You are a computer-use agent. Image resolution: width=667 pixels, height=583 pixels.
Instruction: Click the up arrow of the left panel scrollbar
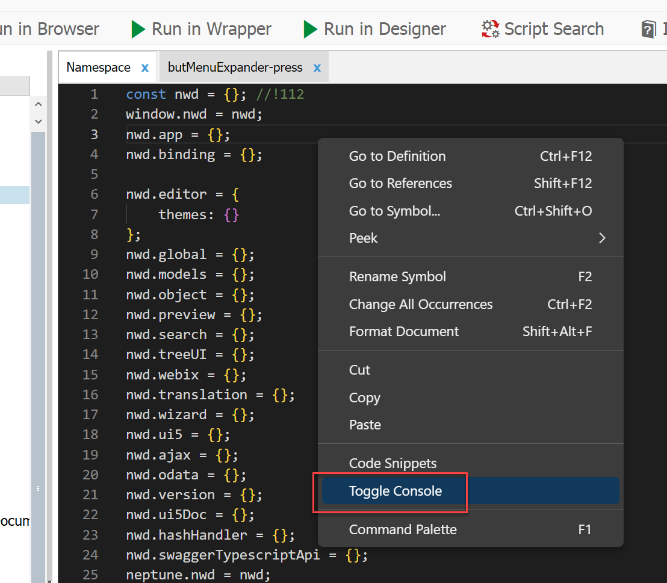tap(39, 104)
